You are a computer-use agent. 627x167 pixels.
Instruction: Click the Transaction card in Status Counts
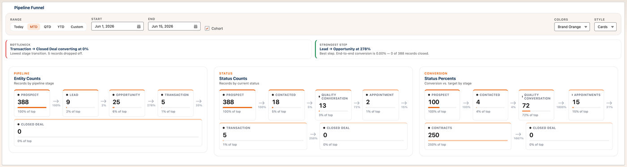tap(263, 136)
